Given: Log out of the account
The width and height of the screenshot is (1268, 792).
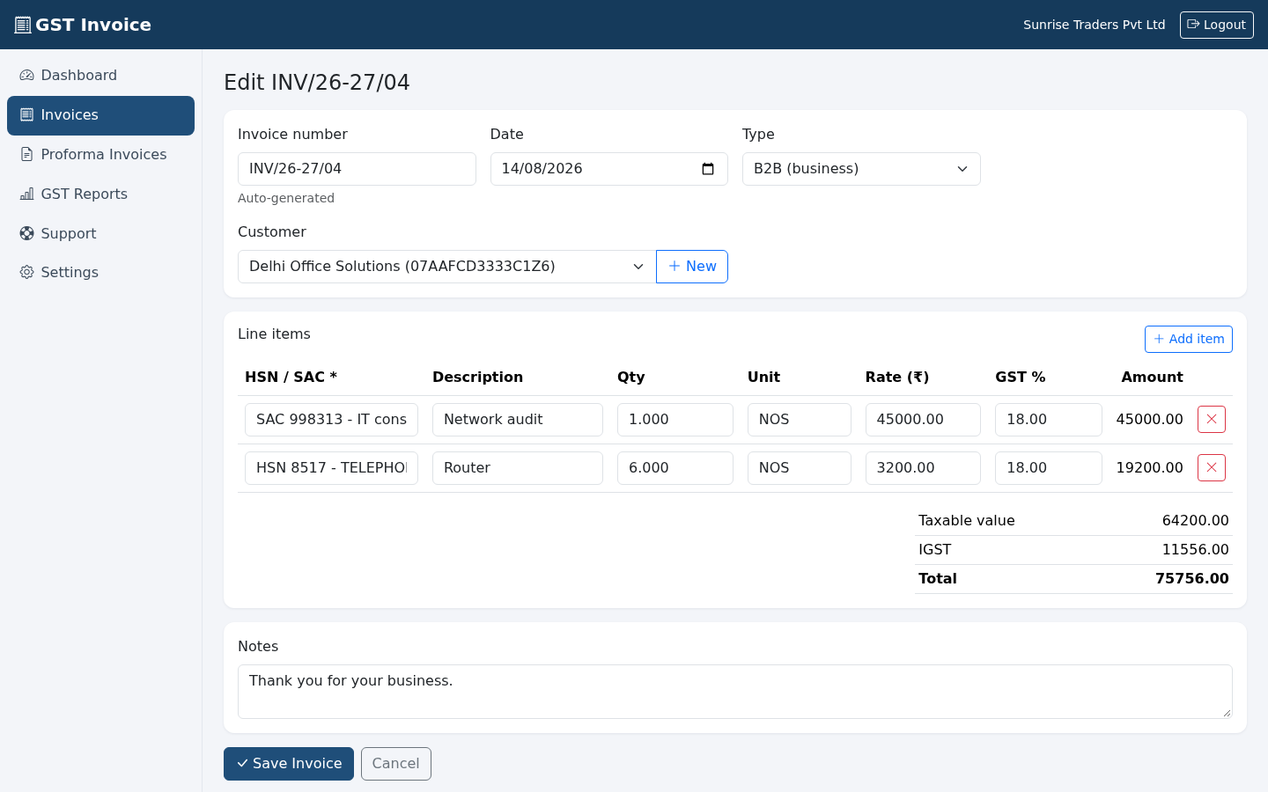Looking at the screenshot, I should tap(1216, 25).
